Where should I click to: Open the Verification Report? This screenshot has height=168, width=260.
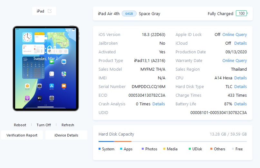point(22,135)
